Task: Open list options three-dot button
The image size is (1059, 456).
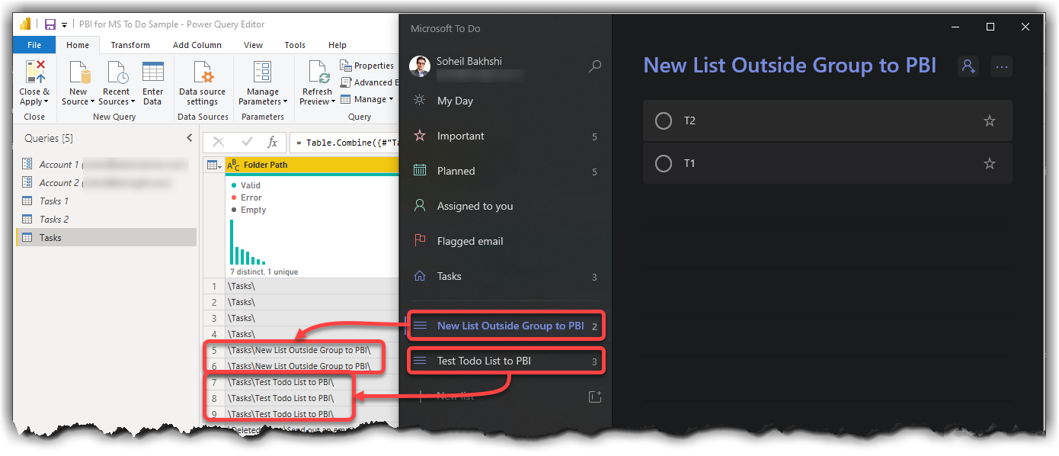Action: click(x=1002, y=66)
